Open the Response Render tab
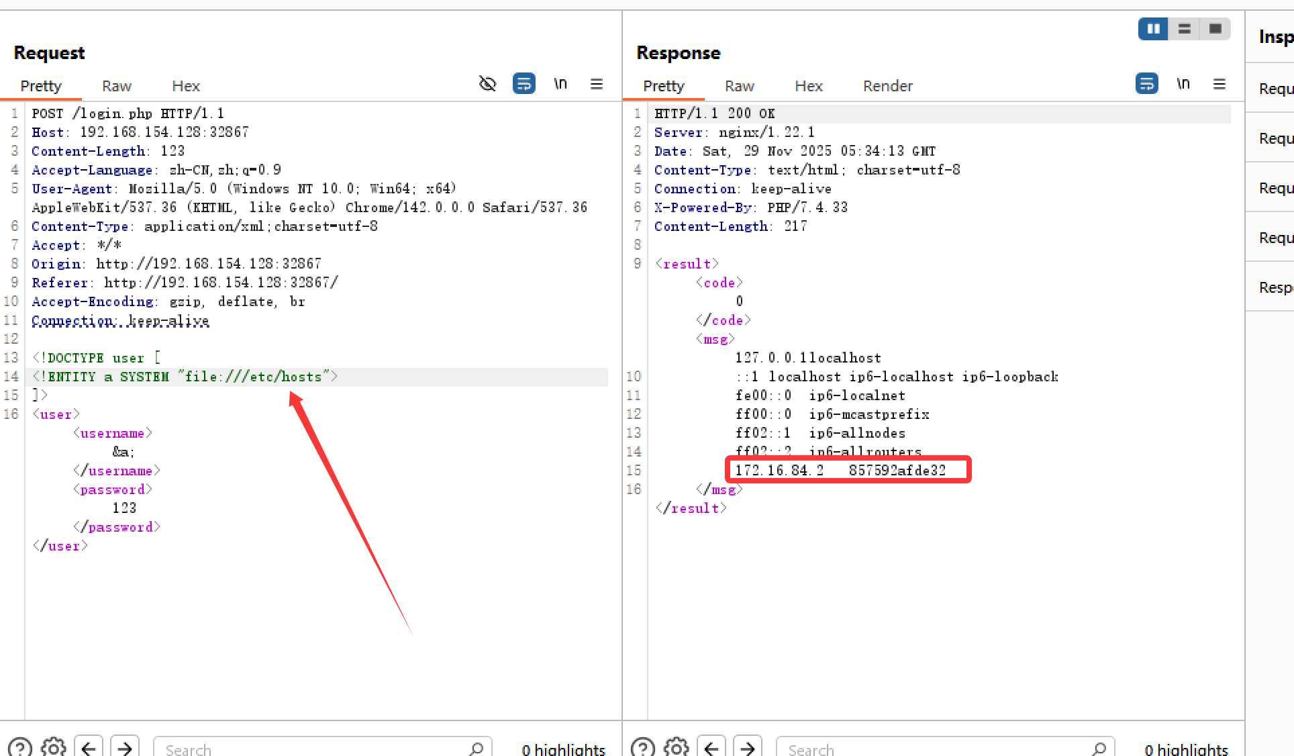 point(887,86)
